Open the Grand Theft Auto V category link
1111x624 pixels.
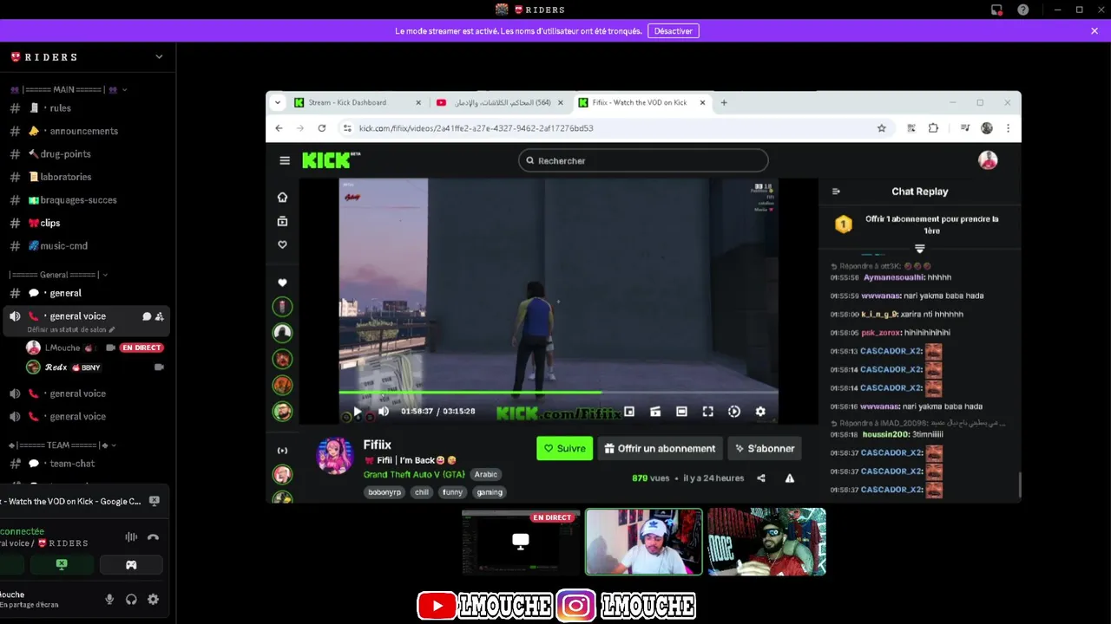click(414, 474)
